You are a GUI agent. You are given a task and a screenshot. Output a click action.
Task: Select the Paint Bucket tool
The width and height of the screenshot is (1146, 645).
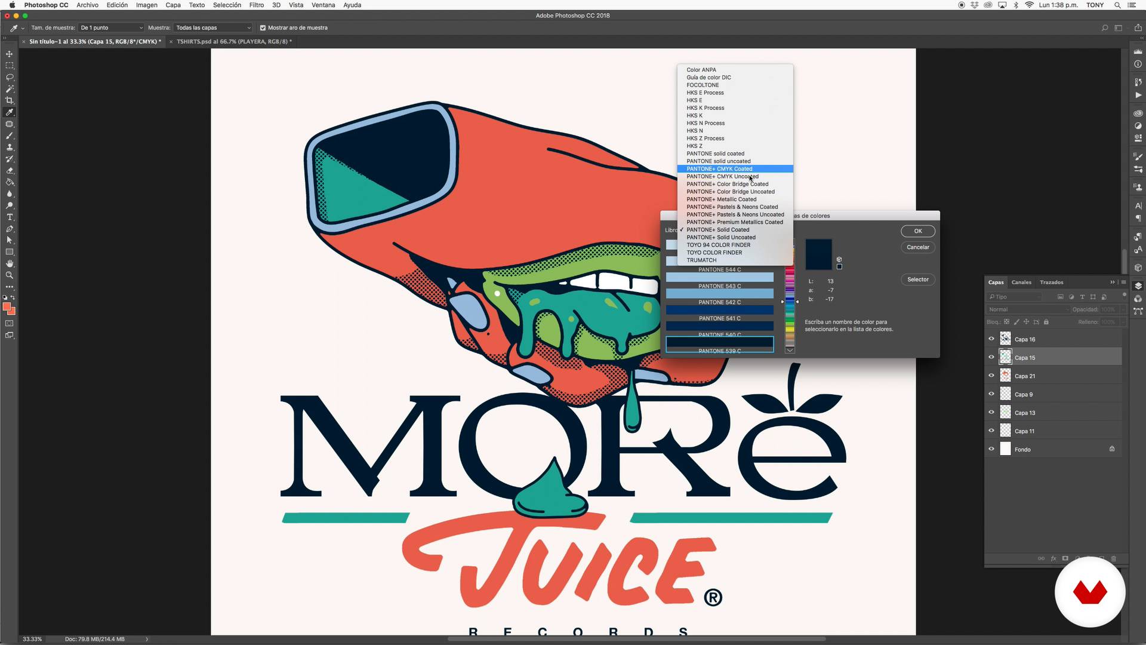click(x=10, y=182)
